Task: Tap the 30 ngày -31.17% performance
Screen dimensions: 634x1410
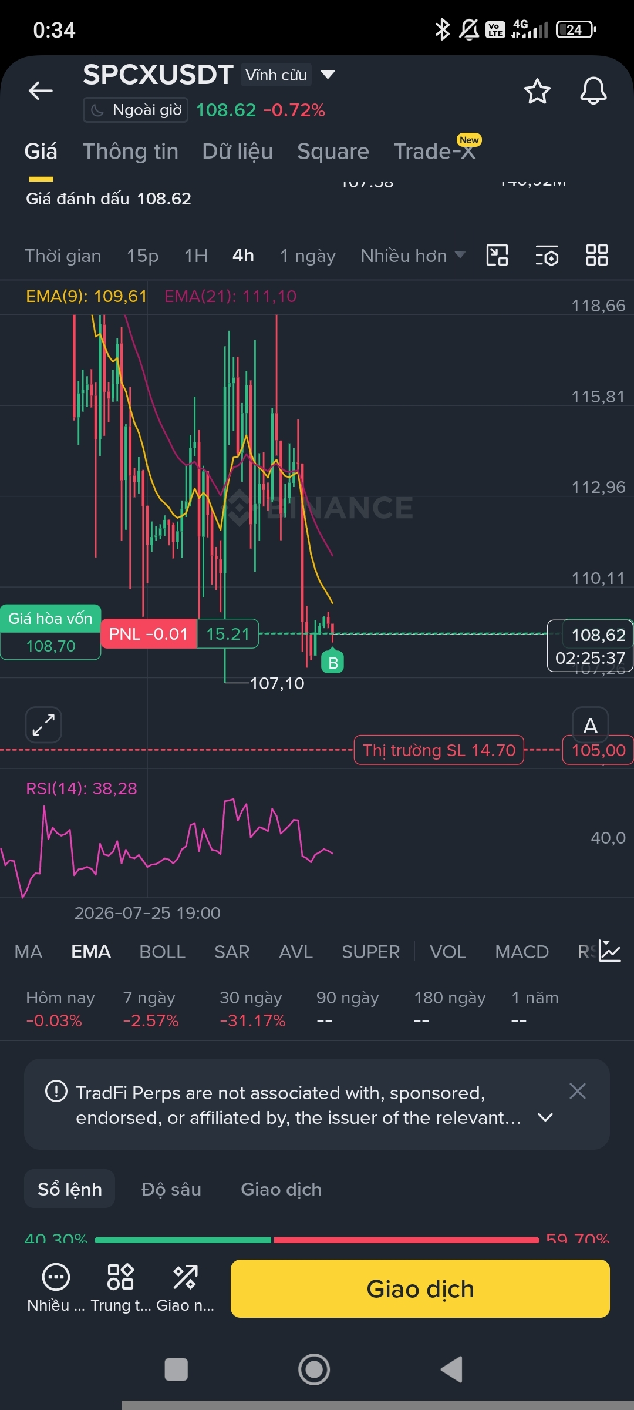Action: point(252,1009)
